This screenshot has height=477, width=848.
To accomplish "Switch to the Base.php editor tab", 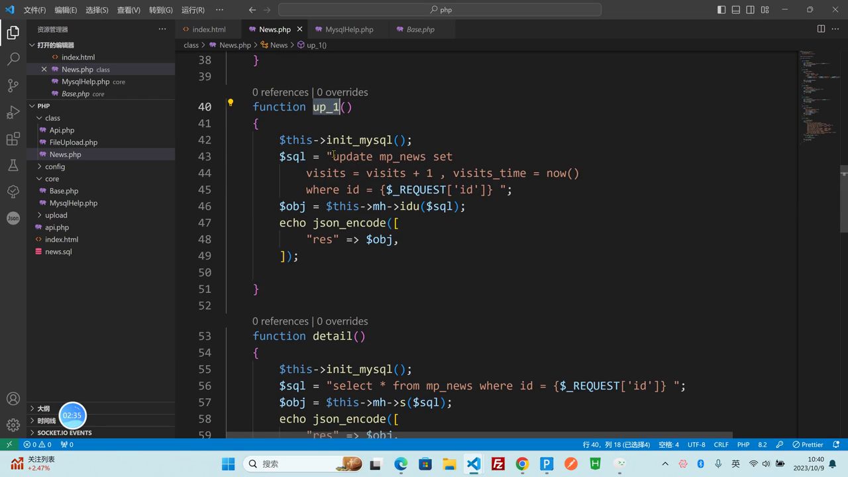I will [x=421, y=29].
